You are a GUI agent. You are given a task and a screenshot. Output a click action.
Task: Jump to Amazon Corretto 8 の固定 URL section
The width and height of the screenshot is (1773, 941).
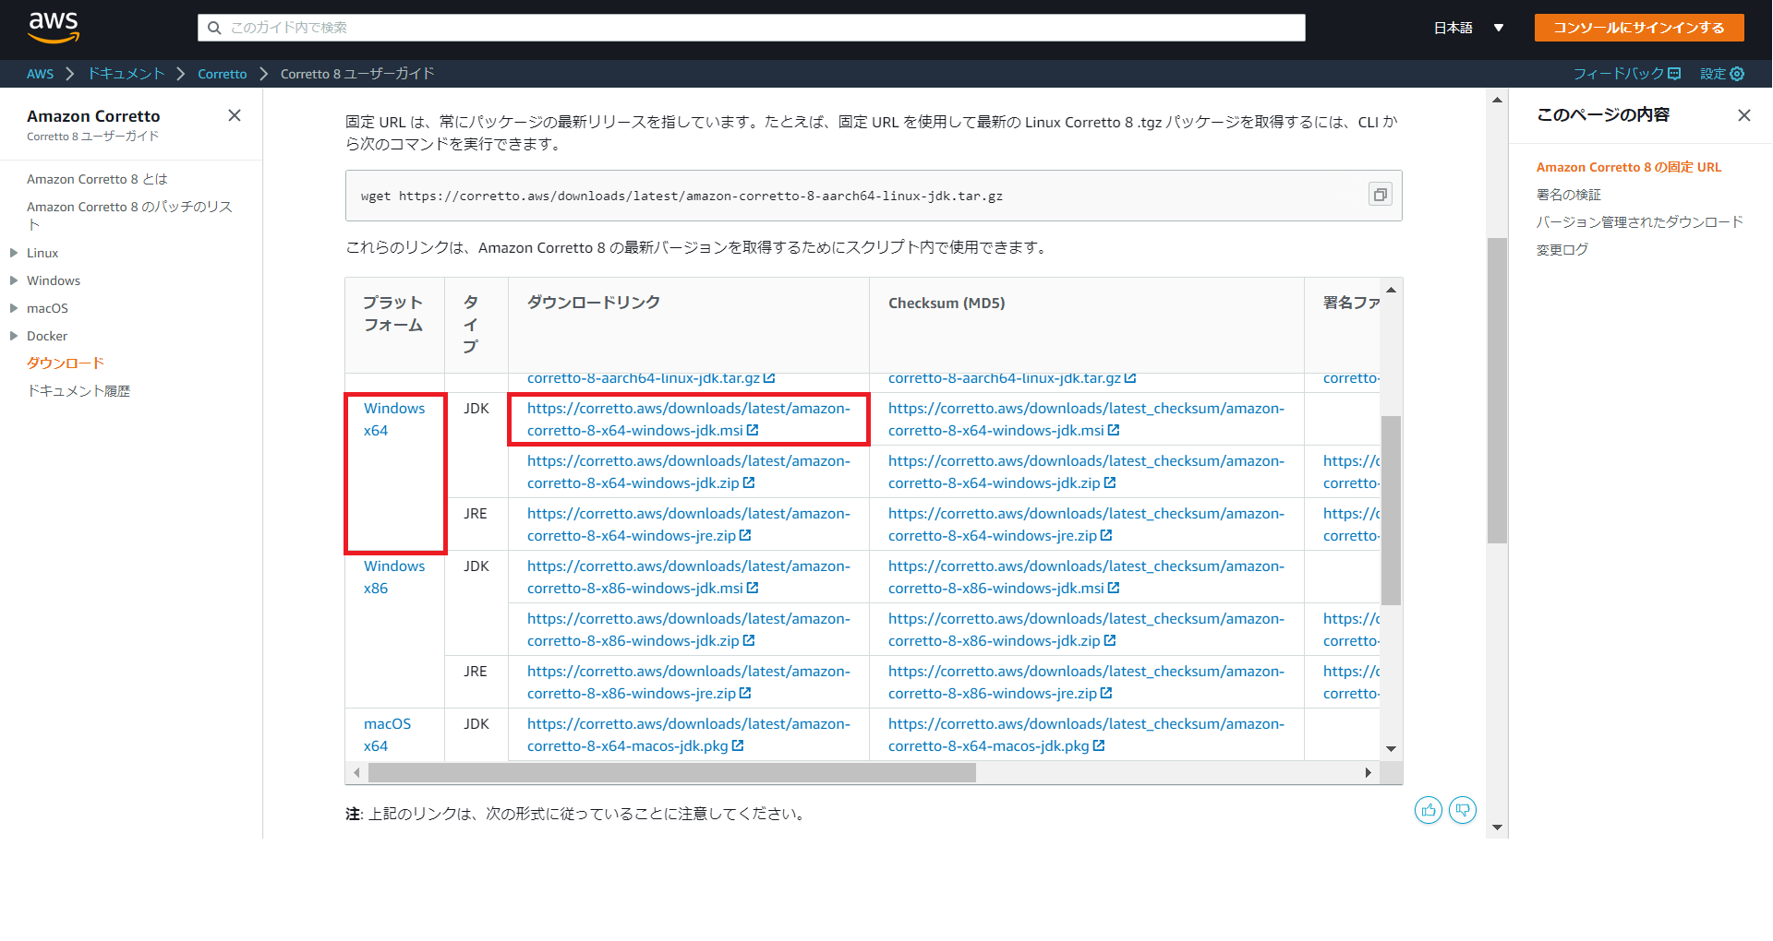tap(1629, 167)
